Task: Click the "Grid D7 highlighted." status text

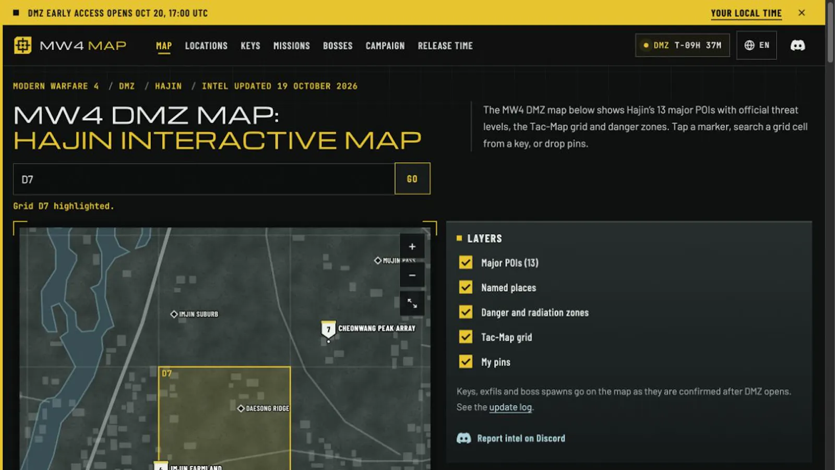Action: pyautogui.click(x=64, y=206)
